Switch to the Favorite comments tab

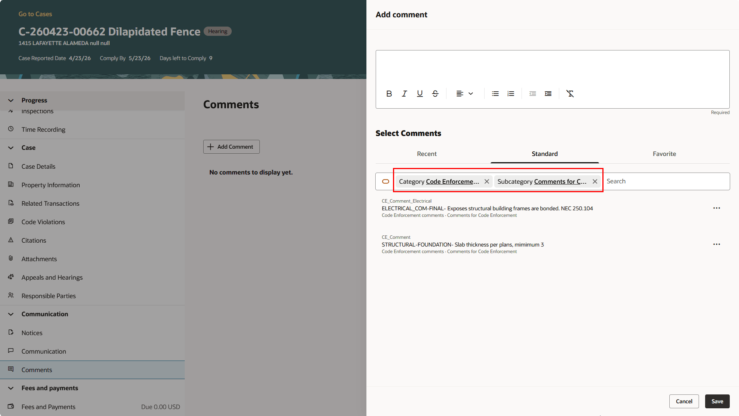pyautogui.click(x=664, y=154)
